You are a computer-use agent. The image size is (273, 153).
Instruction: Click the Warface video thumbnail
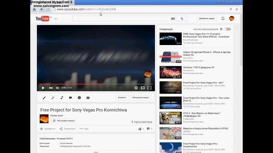pyautogui.click(x=171, y=72)
